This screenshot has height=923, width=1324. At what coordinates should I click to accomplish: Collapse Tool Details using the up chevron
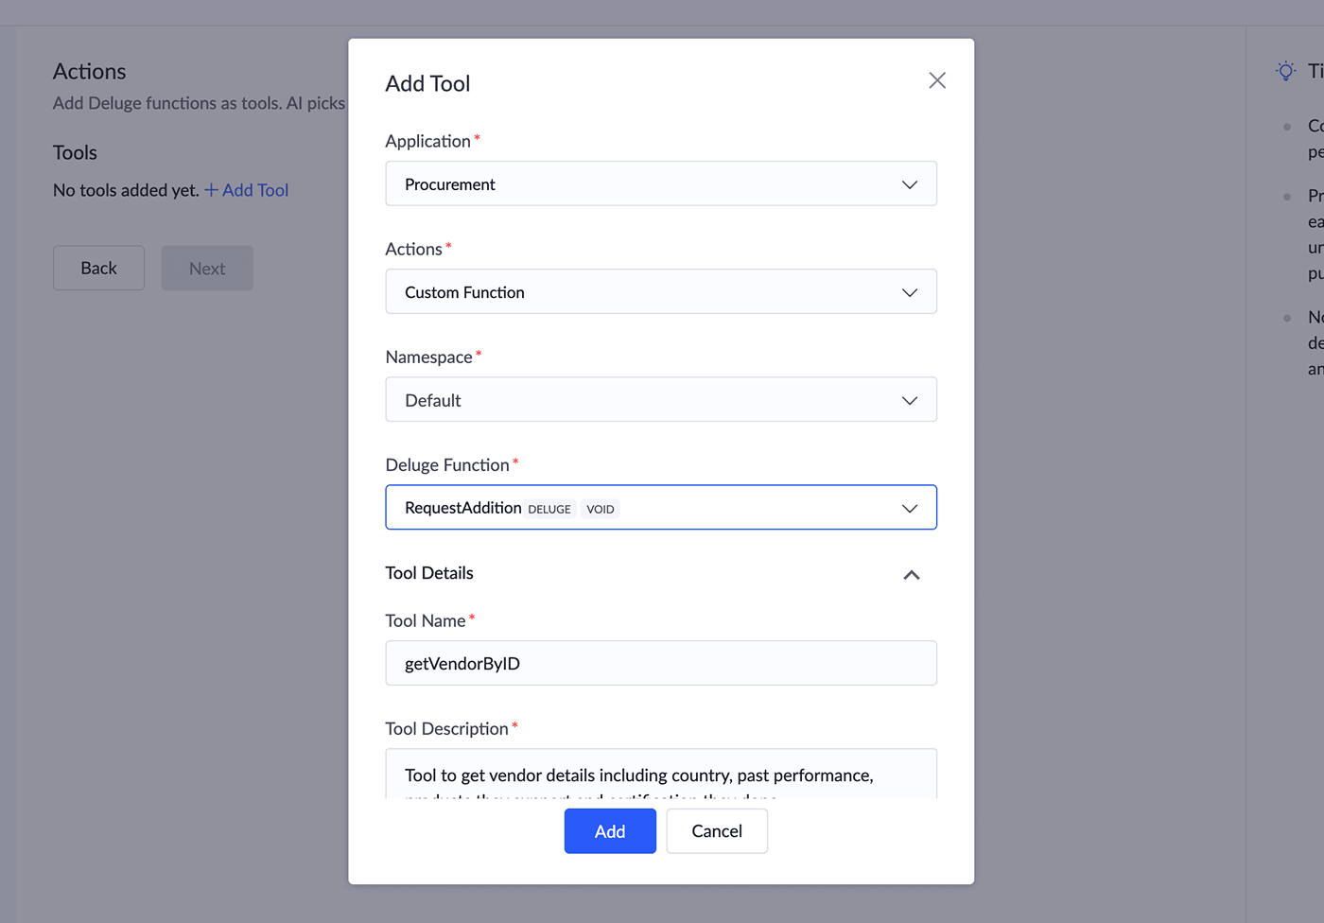point(911,575)
